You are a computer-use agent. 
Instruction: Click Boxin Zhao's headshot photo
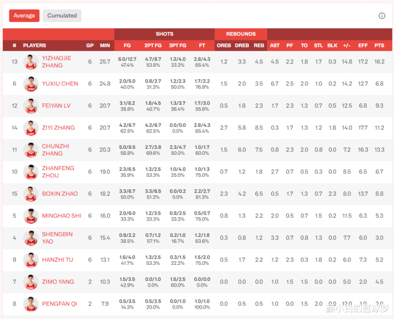point(31,194)
